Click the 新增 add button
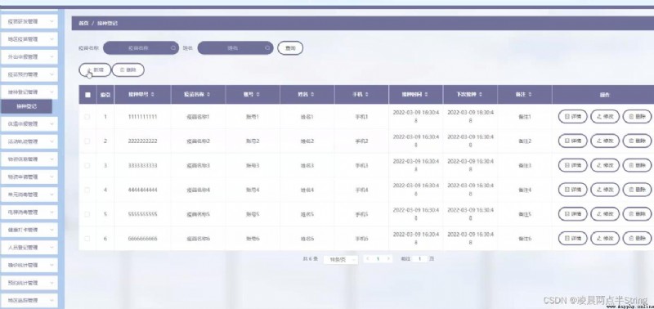Screen dimensions: 654x309 click(95, 70)
